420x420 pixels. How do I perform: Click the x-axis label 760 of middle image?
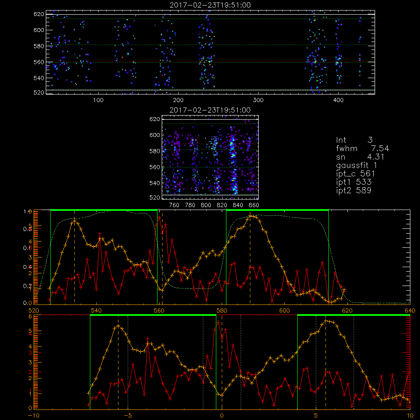[x=174, y=205]
